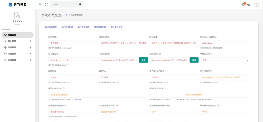Open the mail notifications icon

(242, 5)
